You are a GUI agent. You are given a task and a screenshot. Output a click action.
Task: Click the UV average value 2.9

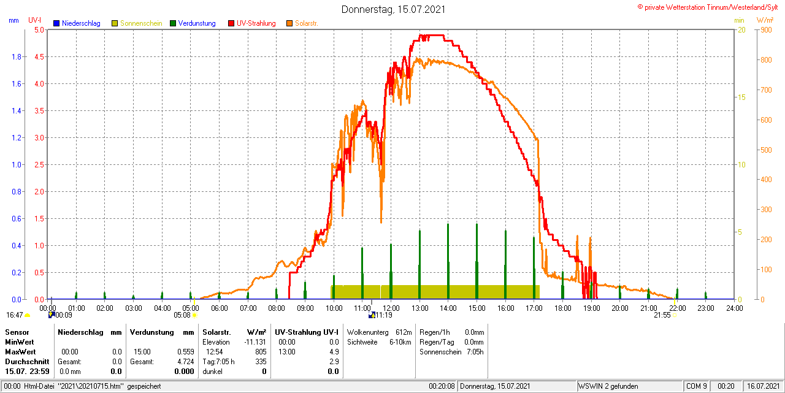coord(334,362)
